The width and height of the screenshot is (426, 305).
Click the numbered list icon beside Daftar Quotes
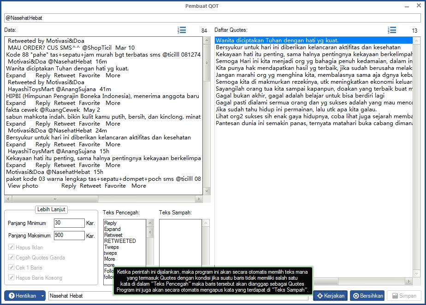tap(392, 30)
